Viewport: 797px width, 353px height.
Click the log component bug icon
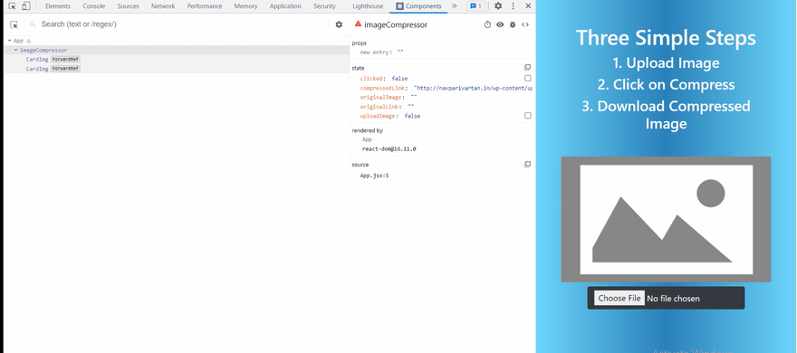tap(513, 24)
